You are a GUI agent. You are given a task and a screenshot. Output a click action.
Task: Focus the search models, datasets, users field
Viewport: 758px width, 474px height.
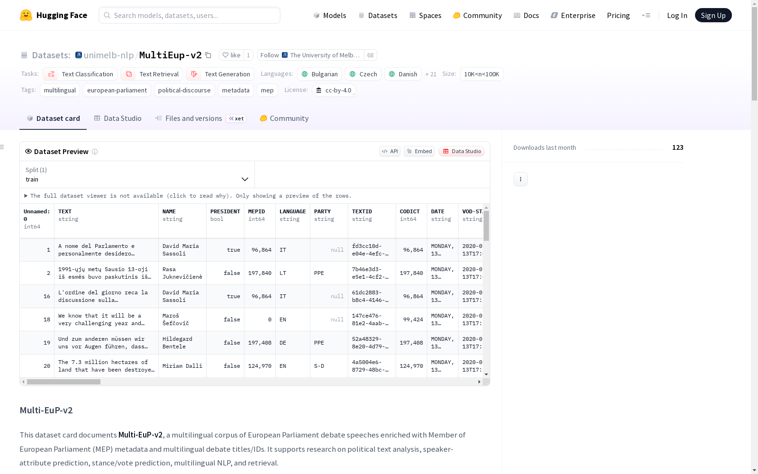pos(189,15)
